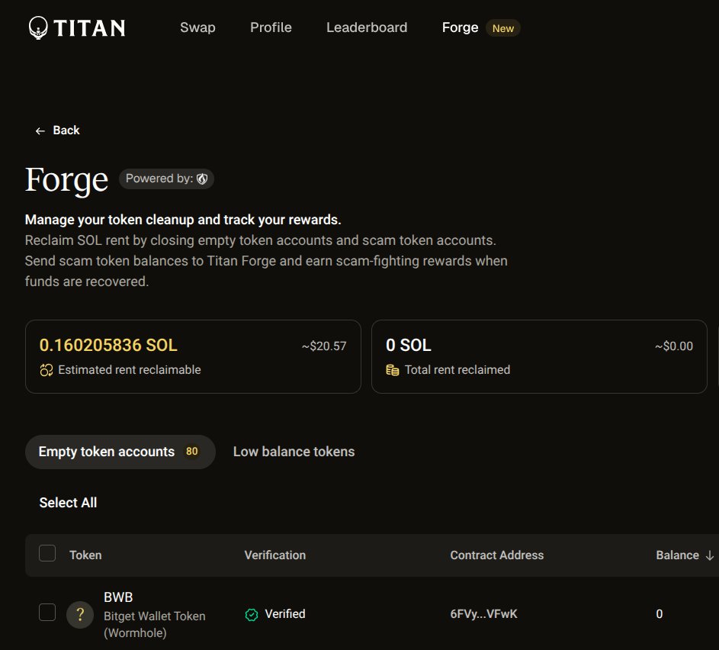Screen dimensions: 719x650
Task: Go to the Profile page
Action: point(271,27)
